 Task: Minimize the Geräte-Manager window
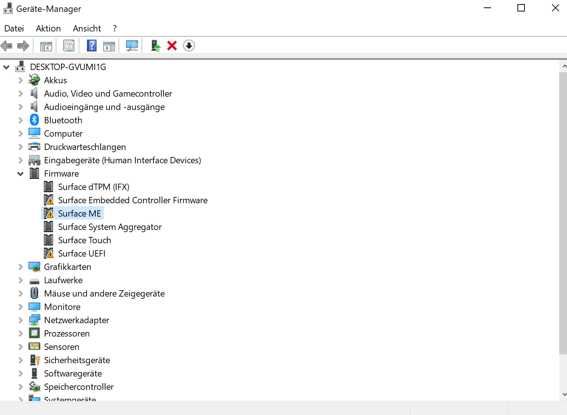point(487,8)
